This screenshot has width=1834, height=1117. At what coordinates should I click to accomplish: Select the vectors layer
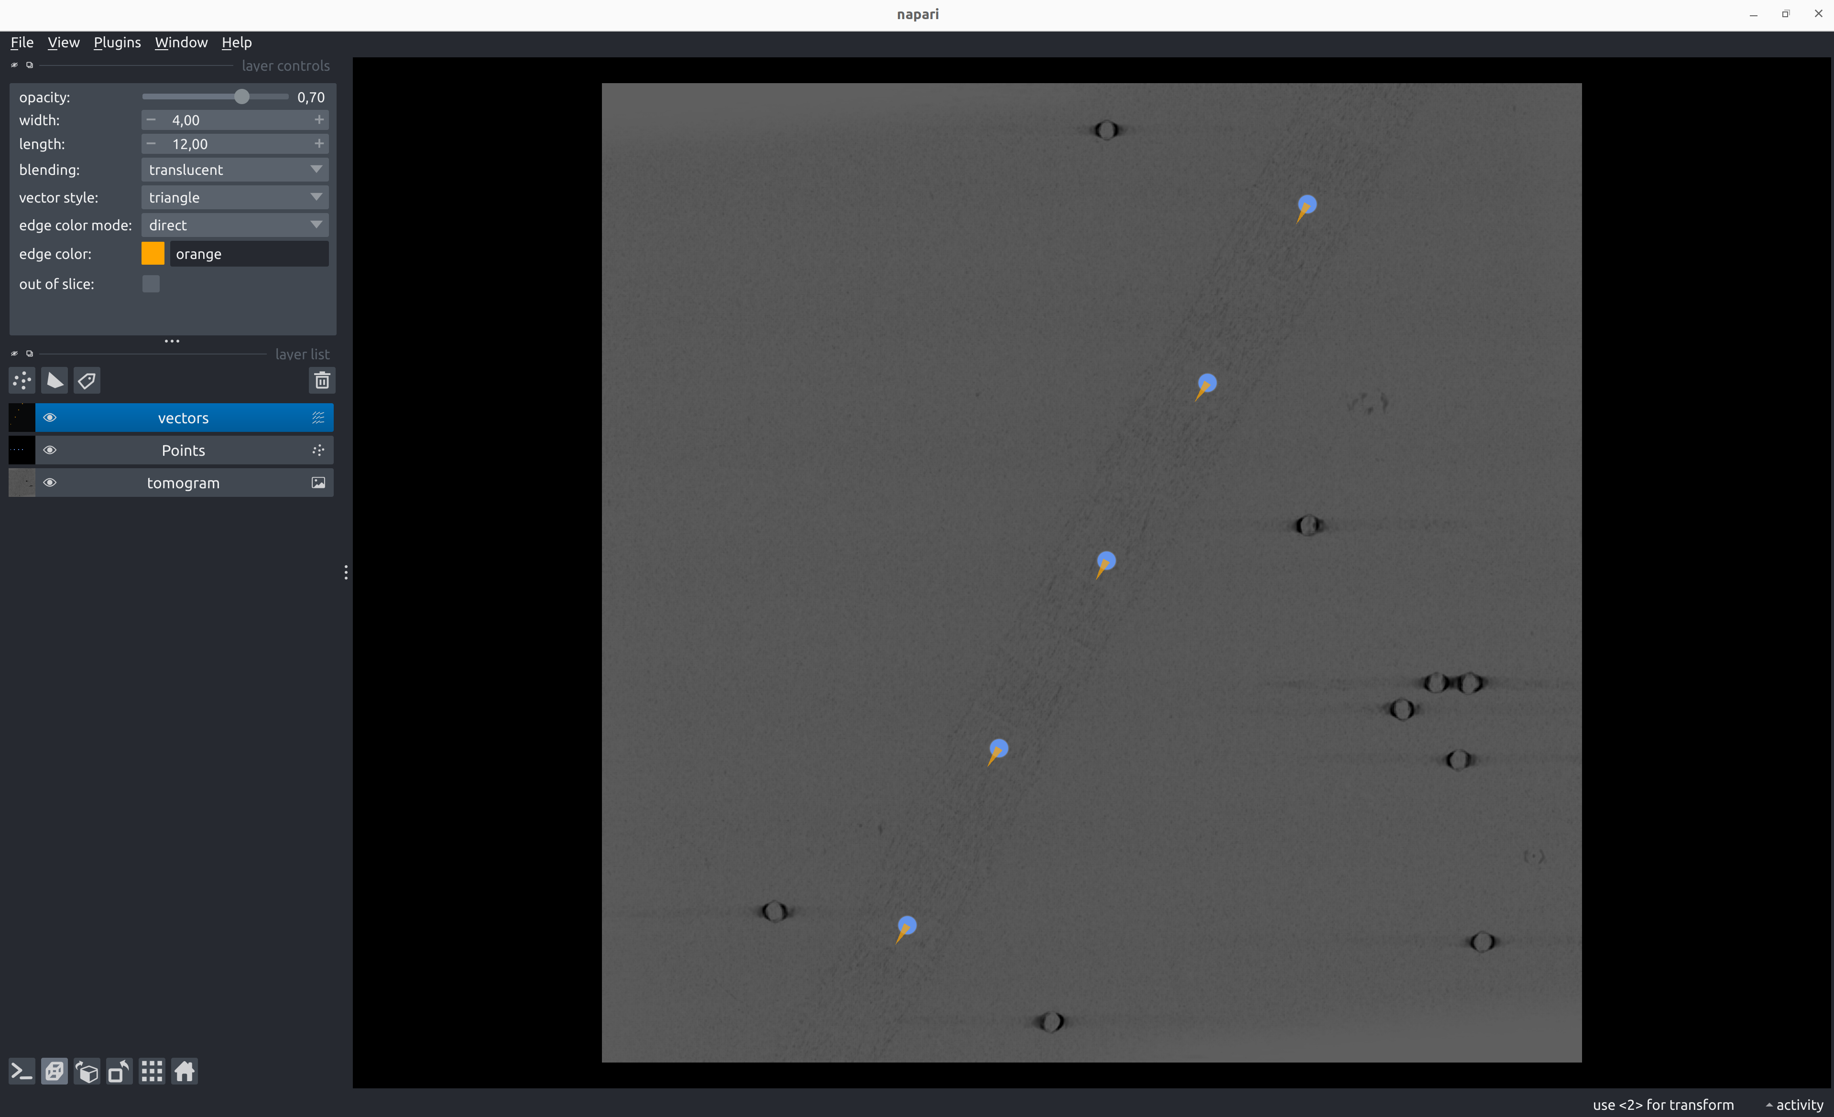click(183, 418)
